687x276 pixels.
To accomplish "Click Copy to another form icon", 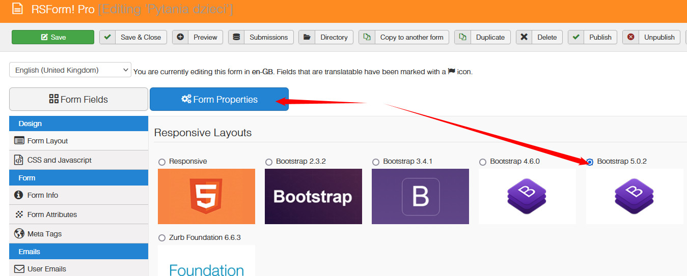I will [367, 37].
